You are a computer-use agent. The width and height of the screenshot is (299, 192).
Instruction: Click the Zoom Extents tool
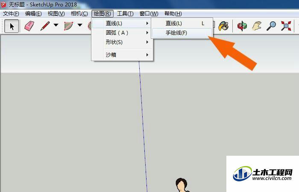286,26
